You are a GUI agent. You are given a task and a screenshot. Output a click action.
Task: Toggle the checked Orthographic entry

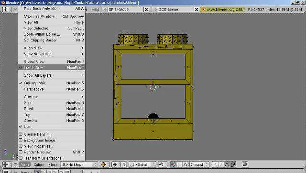click(x=52, y=83)
